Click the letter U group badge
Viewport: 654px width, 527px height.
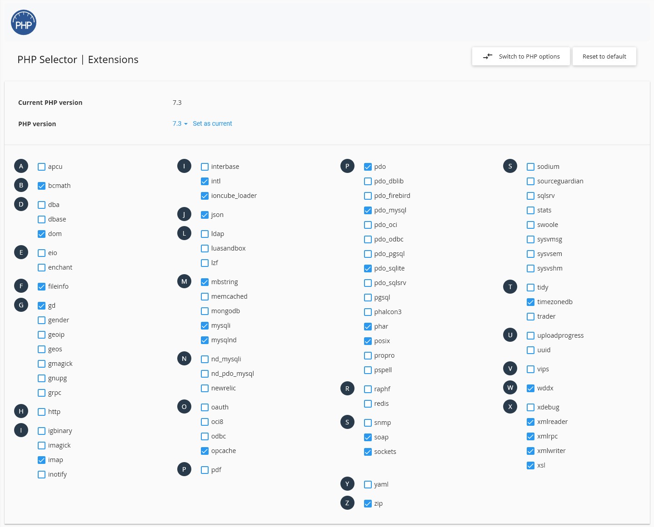click(510, 335)
